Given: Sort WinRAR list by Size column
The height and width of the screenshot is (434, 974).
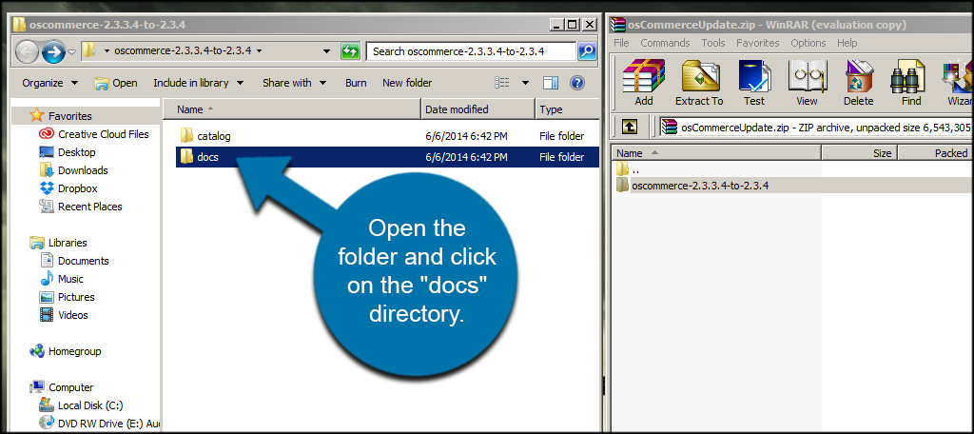Looking at the screenshot, I should click(860, 153).
